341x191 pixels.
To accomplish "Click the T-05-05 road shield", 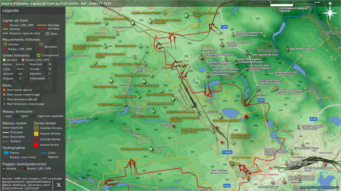I will (227, 152).
